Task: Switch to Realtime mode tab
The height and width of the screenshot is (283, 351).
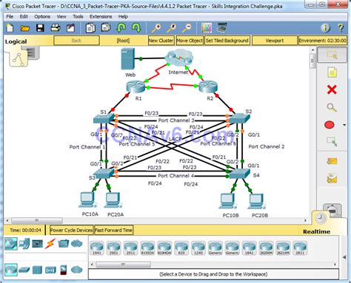Action: (x=316, y=231)
